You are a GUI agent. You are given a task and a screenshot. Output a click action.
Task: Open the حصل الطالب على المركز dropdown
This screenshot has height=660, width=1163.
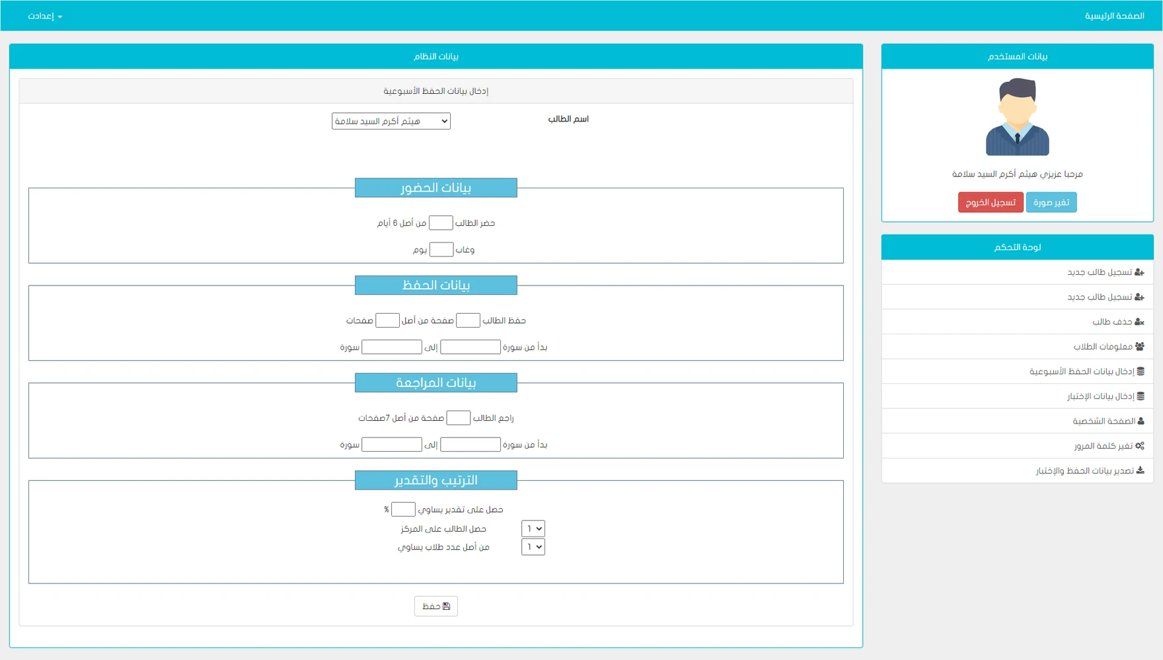(x=533, y=529)
